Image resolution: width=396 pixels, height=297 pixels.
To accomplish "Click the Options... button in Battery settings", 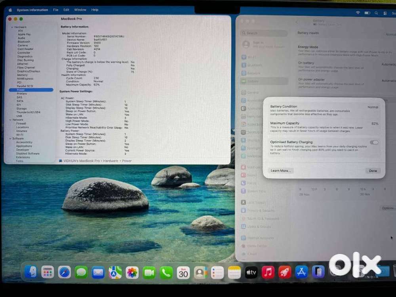I will 388,208.
